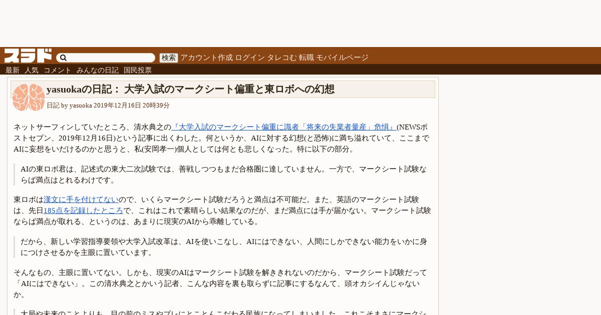Select the 最新 menu item
This screenshot has width=601, height=315.
(x=13, y=70)
